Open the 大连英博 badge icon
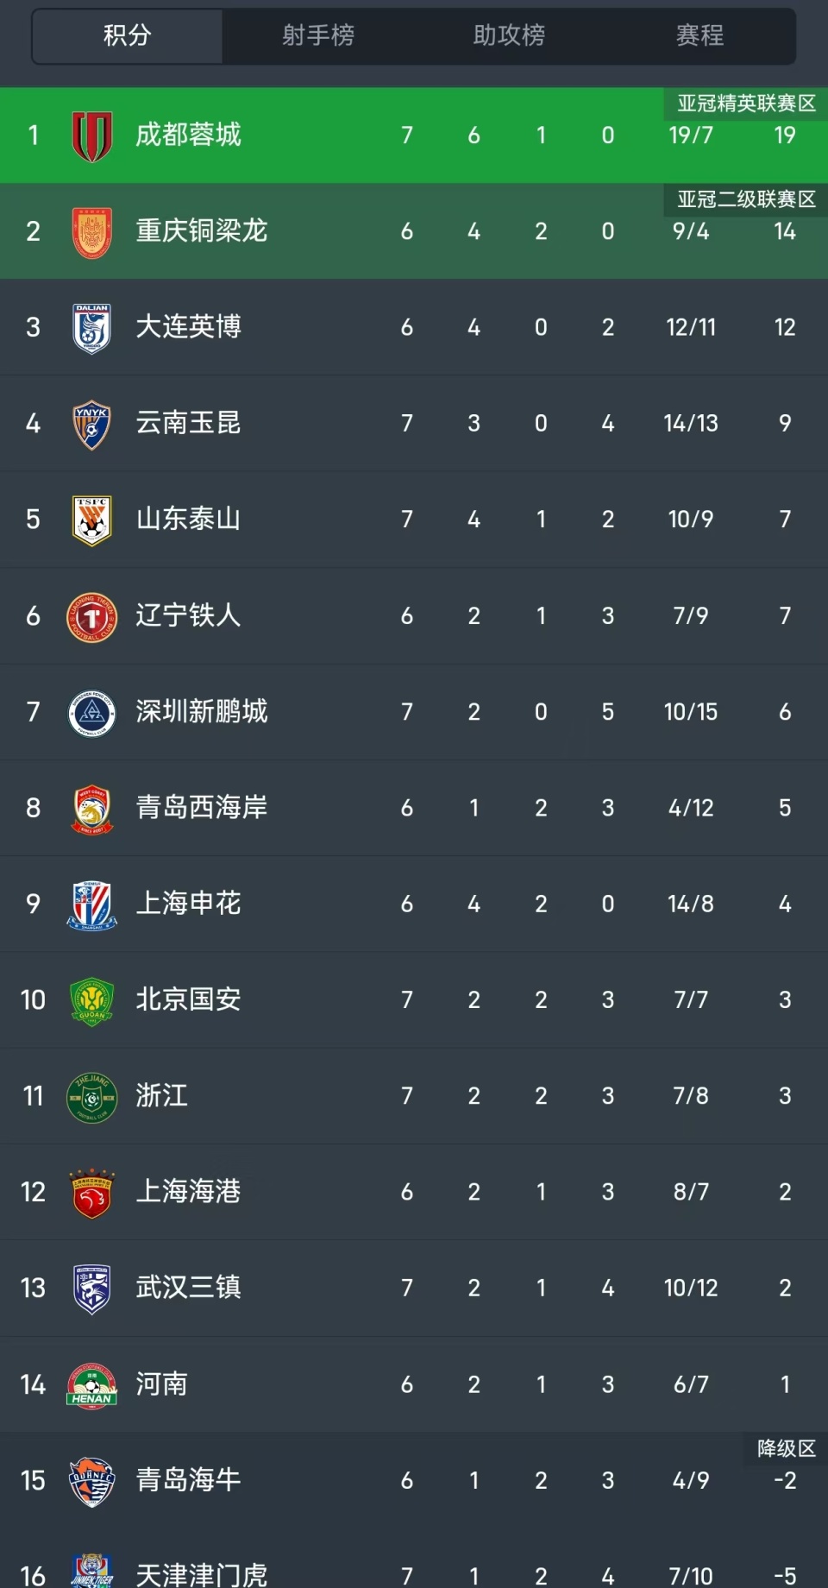828x1588 pixels. [91, 328]
